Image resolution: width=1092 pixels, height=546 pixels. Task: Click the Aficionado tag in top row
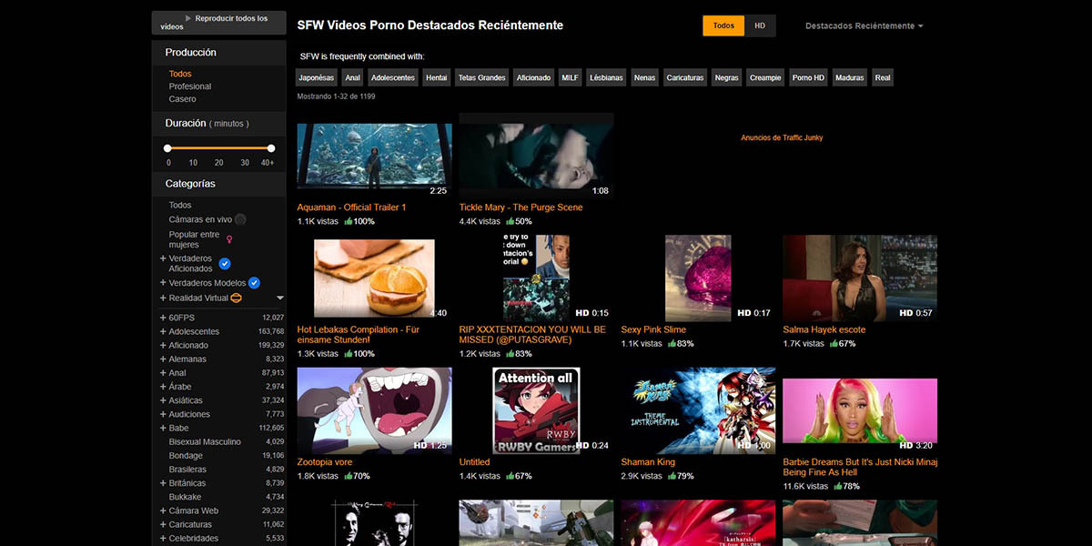533,77
